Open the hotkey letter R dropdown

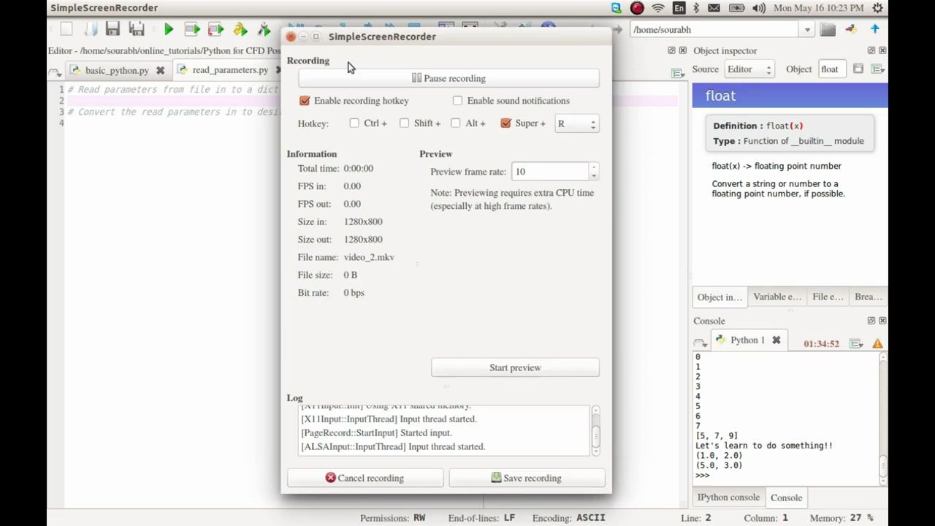click(577, 123)
